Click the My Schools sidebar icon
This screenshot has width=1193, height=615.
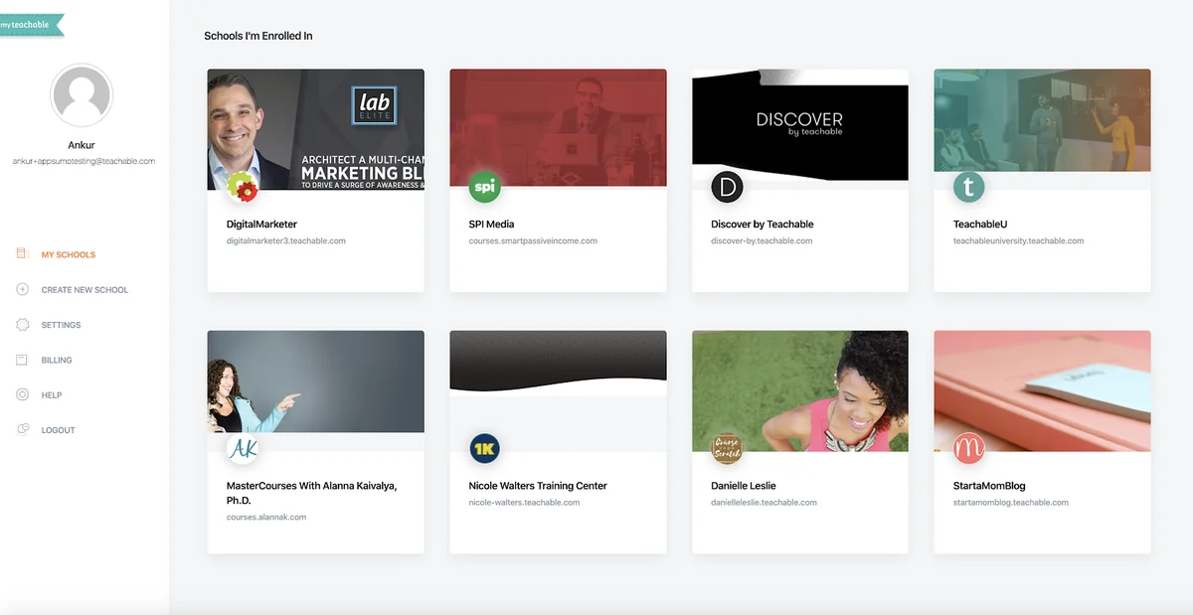click(x=22, y=254)
